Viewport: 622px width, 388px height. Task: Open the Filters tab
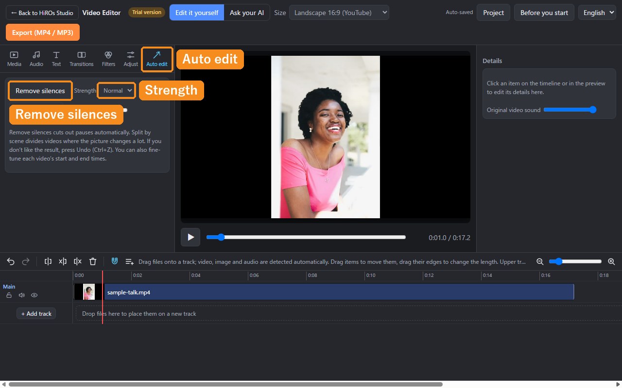click(109, 59)
